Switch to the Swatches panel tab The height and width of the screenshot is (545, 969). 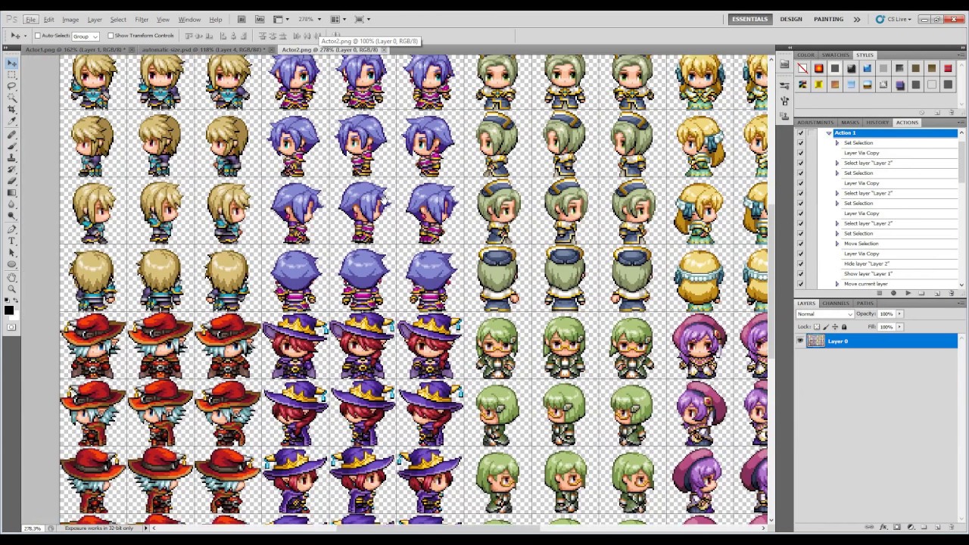[835, 55]
